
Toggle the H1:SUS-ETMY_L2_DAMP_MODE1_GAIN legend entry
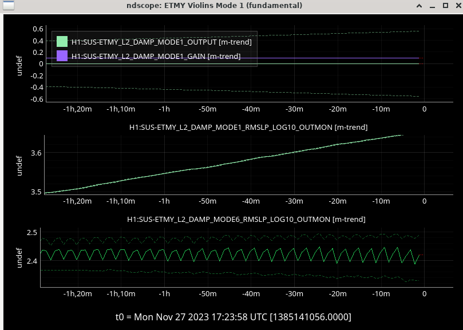point(155,56)
